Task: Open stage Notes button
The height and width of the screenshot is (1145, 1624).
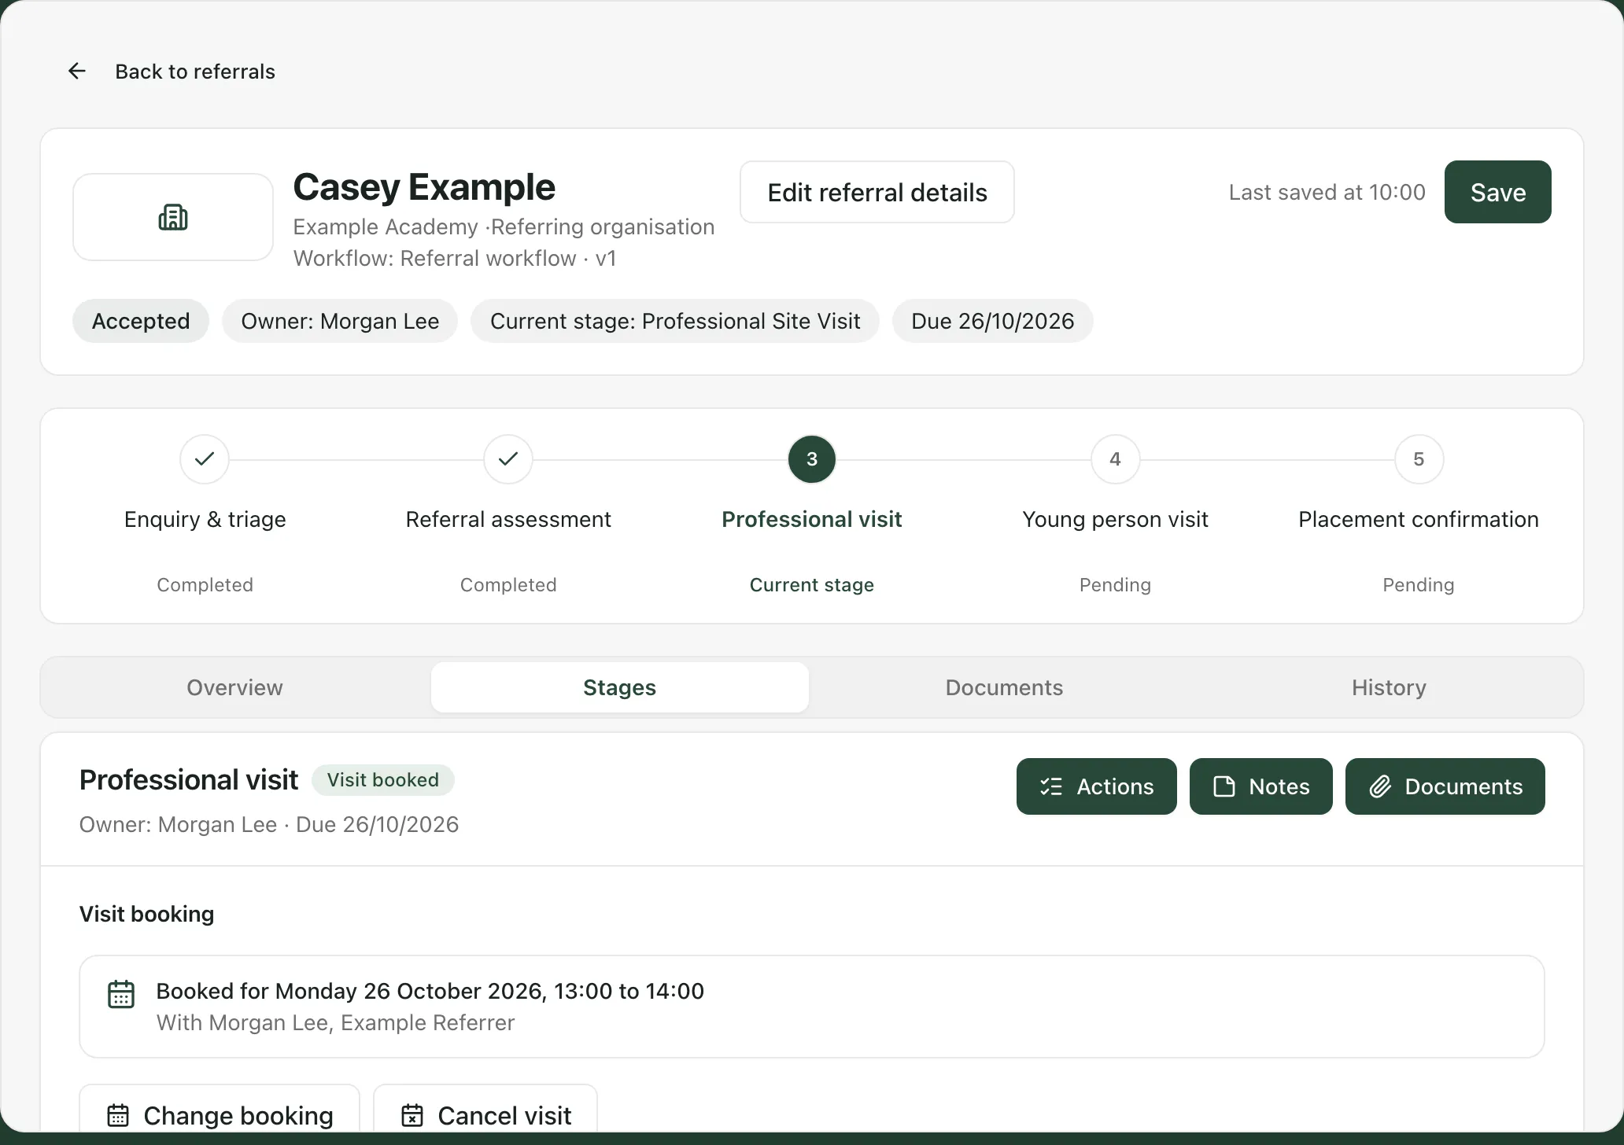Action: tap(1261, 786)
